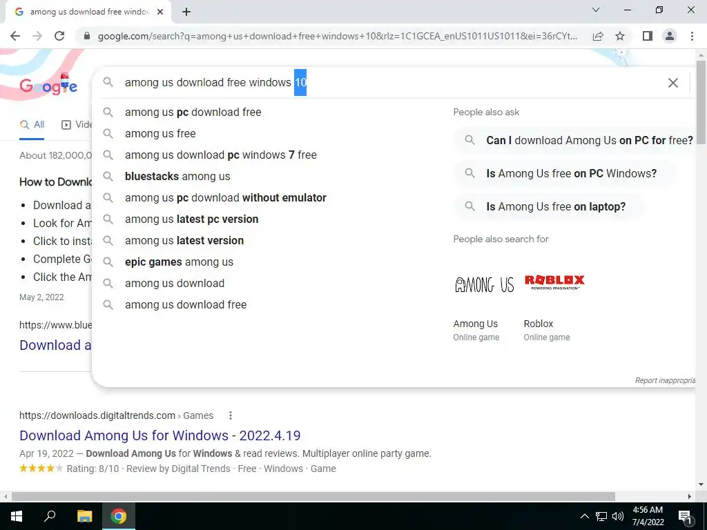Choose 'among us latest pc version' suggestion
Screen dimensions: 707x530
point(192,219)
